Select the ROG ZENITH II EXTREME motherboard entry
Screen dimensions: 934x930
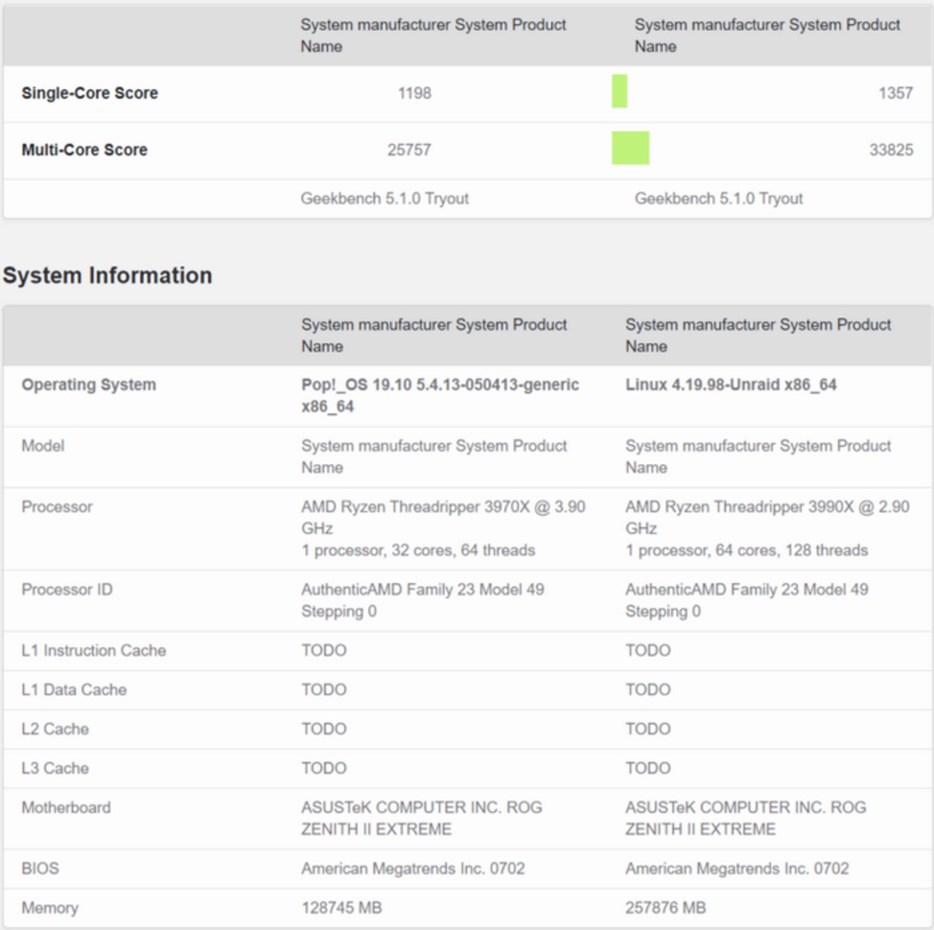pos(422,817)
